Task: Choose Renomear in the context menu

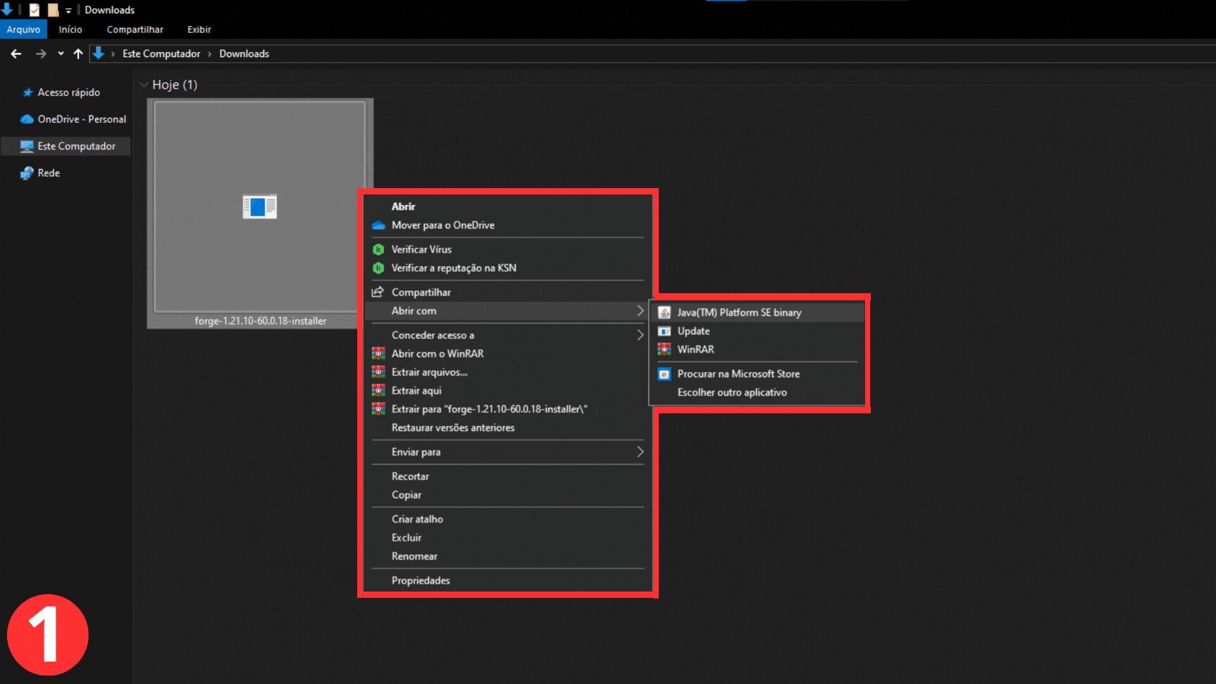Action: pos(414,556)
